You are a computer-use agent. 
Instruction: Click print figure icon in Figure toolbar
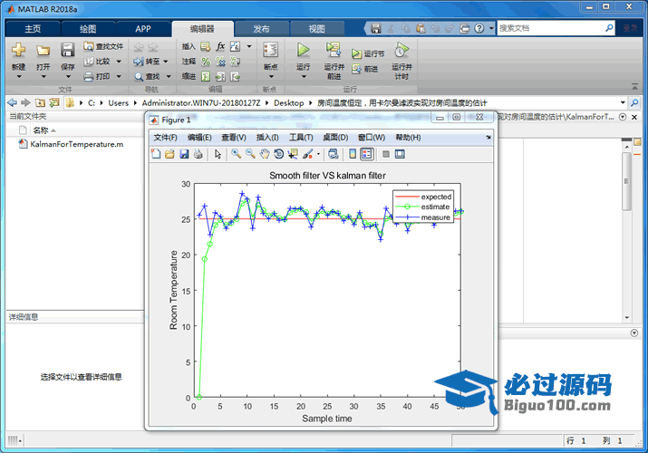pyautogui.click(x=198, y=154)
